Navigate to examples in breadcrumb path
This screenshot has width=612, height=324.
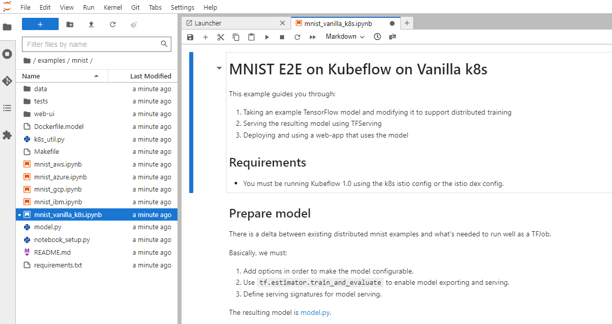pyautogui.click(x=52, y=60)
